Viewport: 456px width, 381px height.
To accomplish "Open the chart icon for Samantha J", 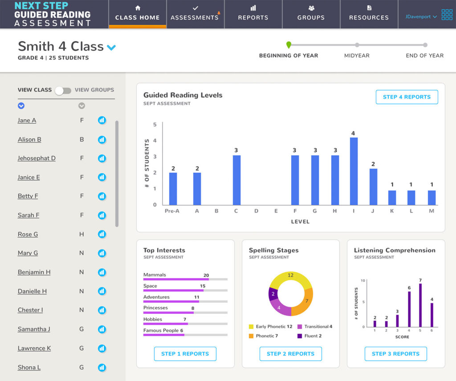I will pos(102,329).
